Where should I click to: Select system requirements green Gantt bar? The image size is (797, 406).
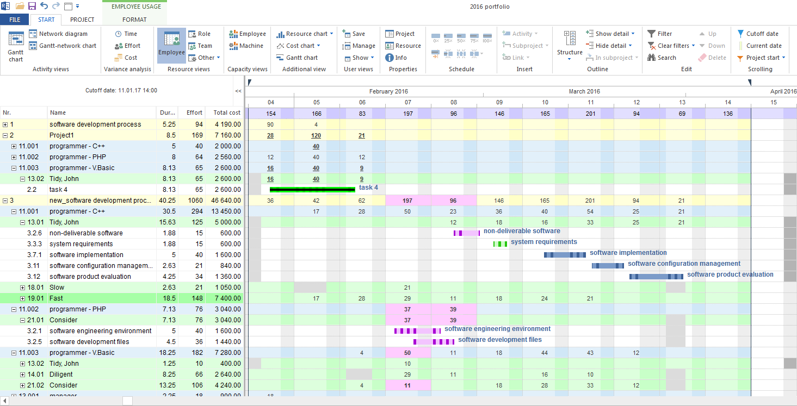tap(500, 243)
